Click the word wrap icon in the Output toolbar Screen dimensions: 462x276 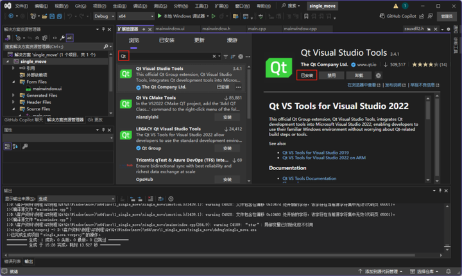[160, 199]
